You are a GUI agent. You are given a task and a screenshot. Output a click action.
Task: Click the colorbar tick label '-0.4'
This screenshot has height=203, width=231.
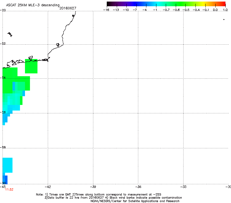click(x=196, y=10)
